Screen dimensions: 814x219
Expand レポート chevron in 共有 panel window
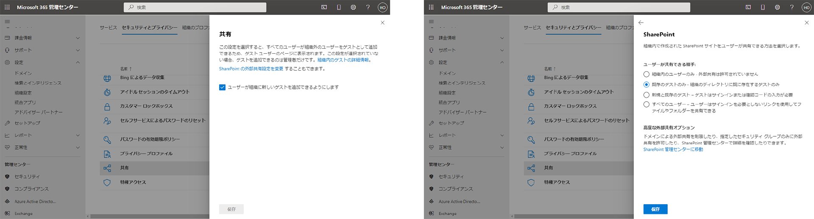[78, 136]
